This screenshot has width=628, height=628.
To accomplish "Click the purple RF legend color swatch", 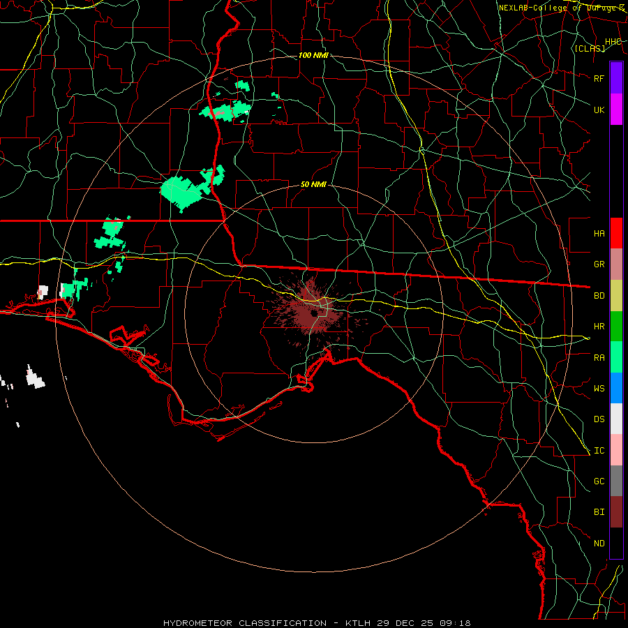I will pos(616,78).
